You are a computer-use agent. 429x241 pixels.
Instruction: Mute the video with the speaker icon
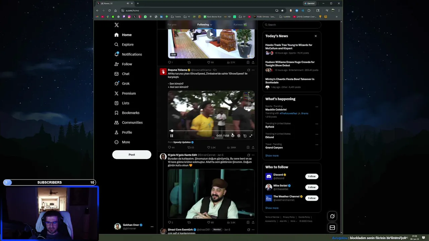tap(233, 136)
